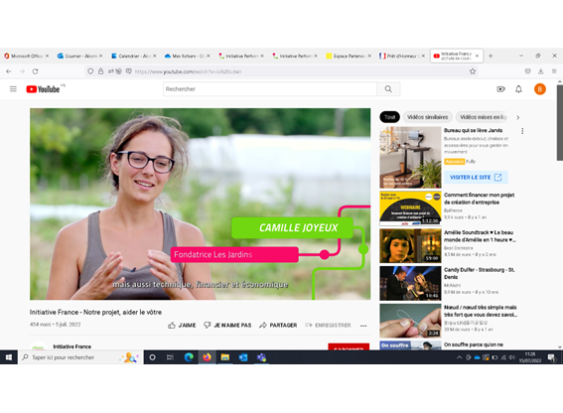Close the Initiative France YouTube tab
This screenshot has width=563, height=413.
tap(477, 56)
